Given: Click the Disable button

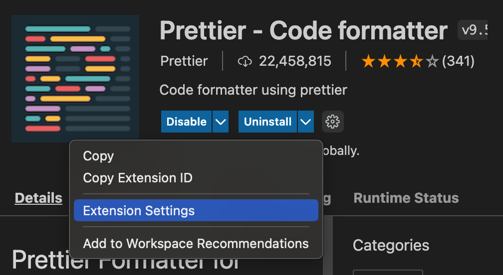Looking at the screenshot, I should click(x=187, y=122).
